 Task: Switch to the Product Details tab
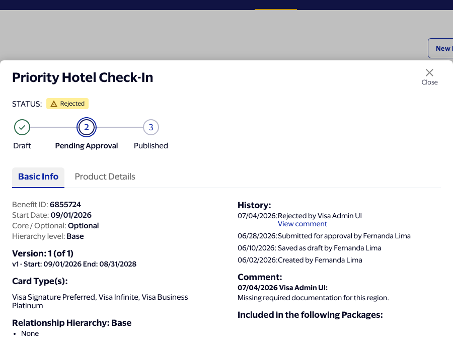(x=105, y=177)
